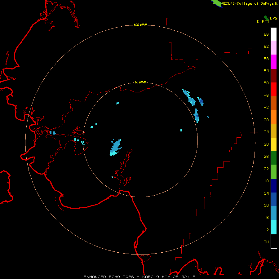Select the legend value 26

[266, 157]
